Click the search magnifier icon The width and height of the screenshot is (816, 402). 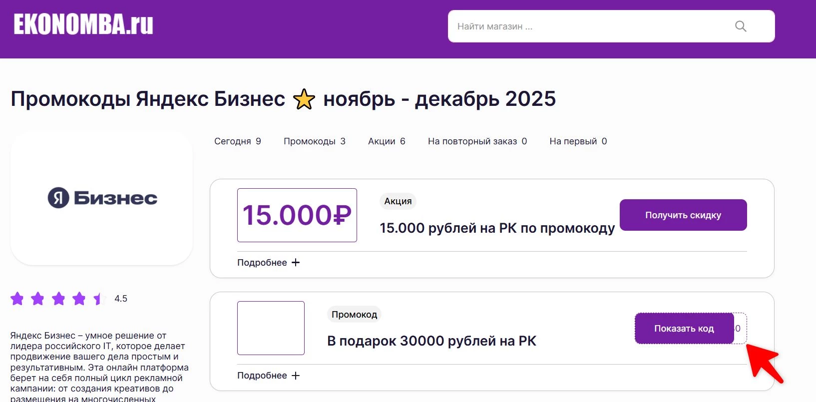coord(740,26)
